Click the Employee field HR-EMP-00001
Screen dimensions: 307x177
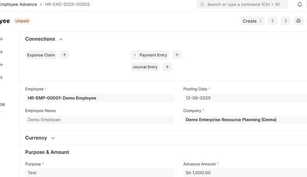pyautogui.click(x=100, y=98)
